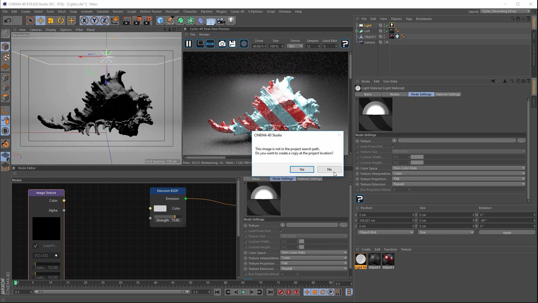The image size is (538, 303).
Task: Take a snapshot of the preview
Action: click(222, 44)
